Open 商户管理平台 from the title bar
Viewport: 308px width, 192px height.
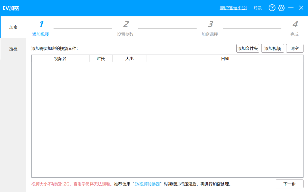[x=233, y=8]
